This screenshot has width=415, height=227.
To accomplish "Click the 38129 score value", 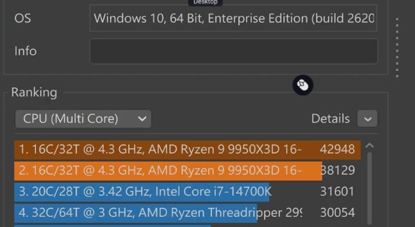I will (x=338, y=171).
